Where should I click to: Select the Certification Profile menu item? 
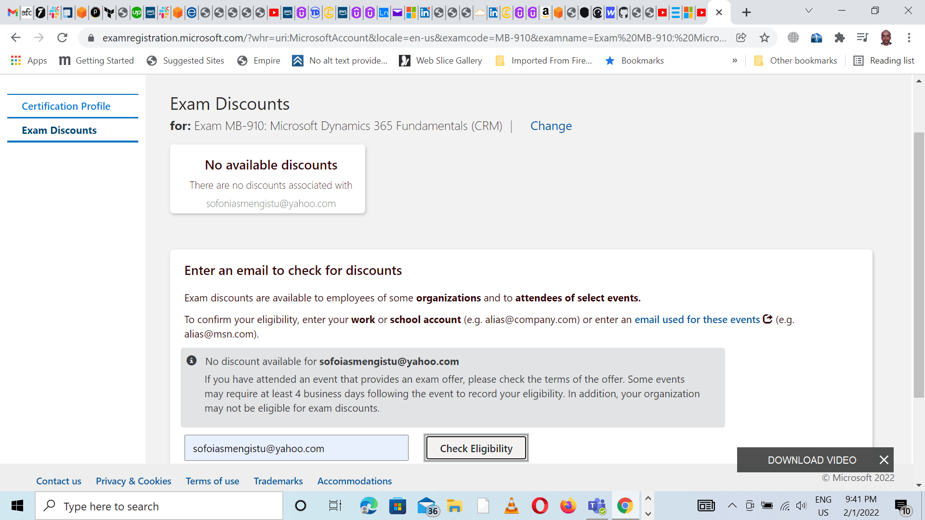(66, 106)
